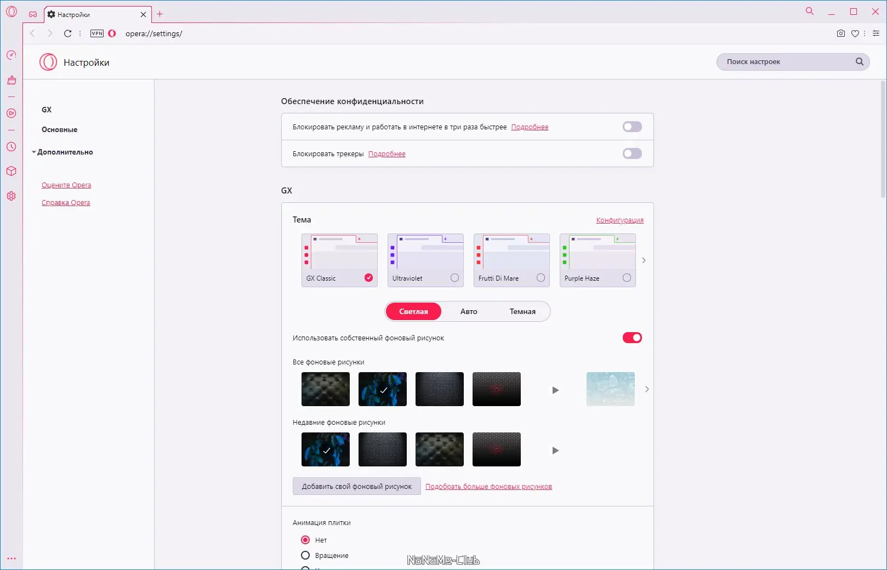Open the Opera main menu logo
This screenshot has width=887, height=570.
tap(12, 12)
